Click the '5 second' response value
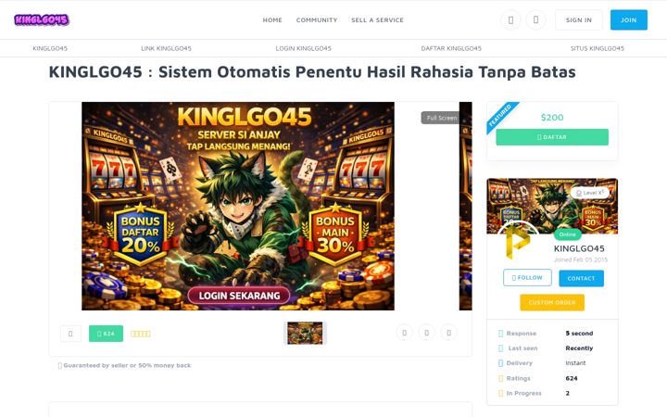The image size is (667, 417). click(x=579, y=334)
